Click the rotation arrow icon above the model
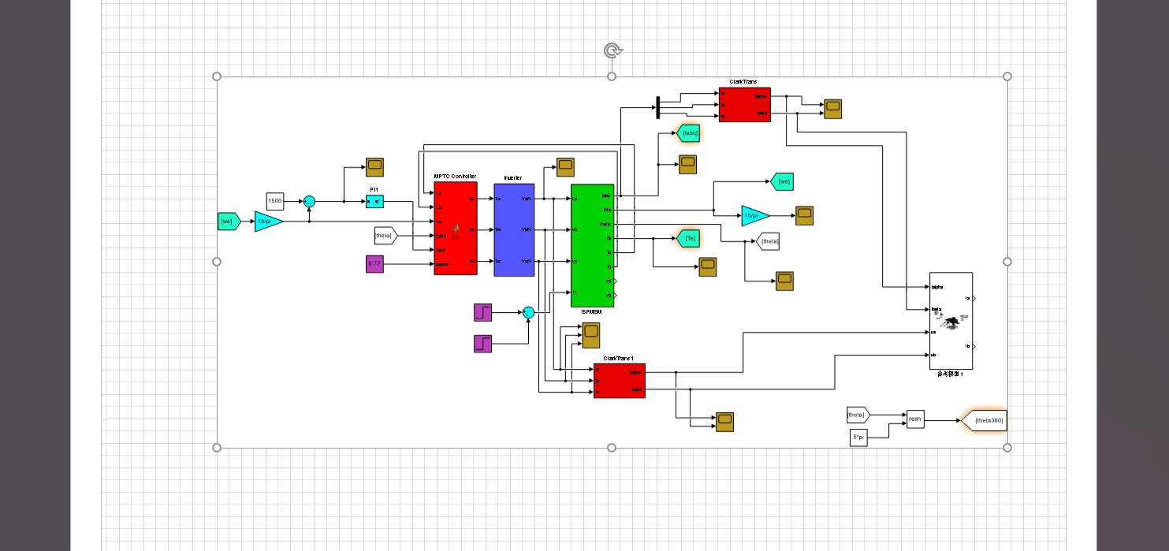 coord(612,50)
